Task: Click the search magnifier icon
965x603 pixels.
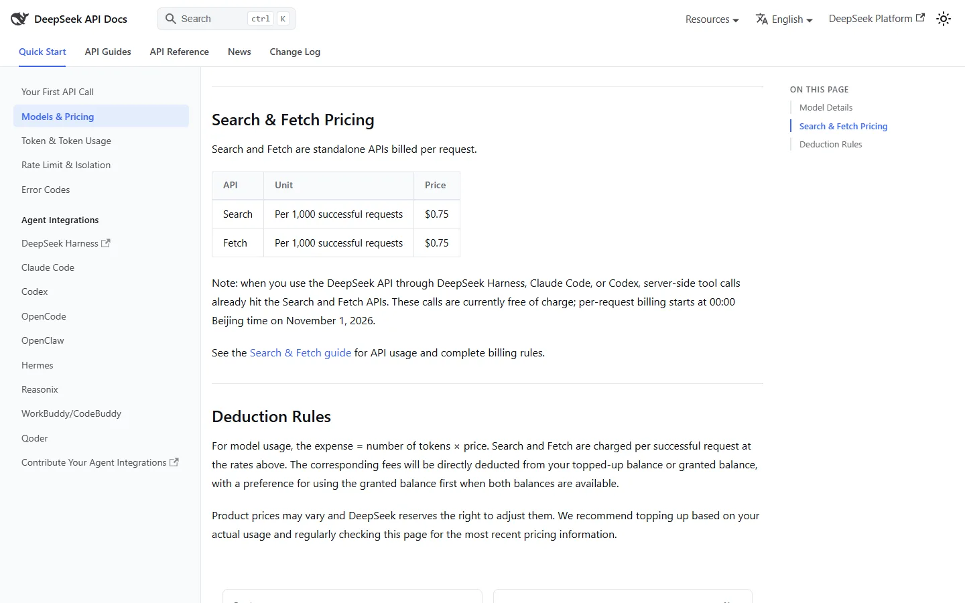Action: [x=171, y=19]
